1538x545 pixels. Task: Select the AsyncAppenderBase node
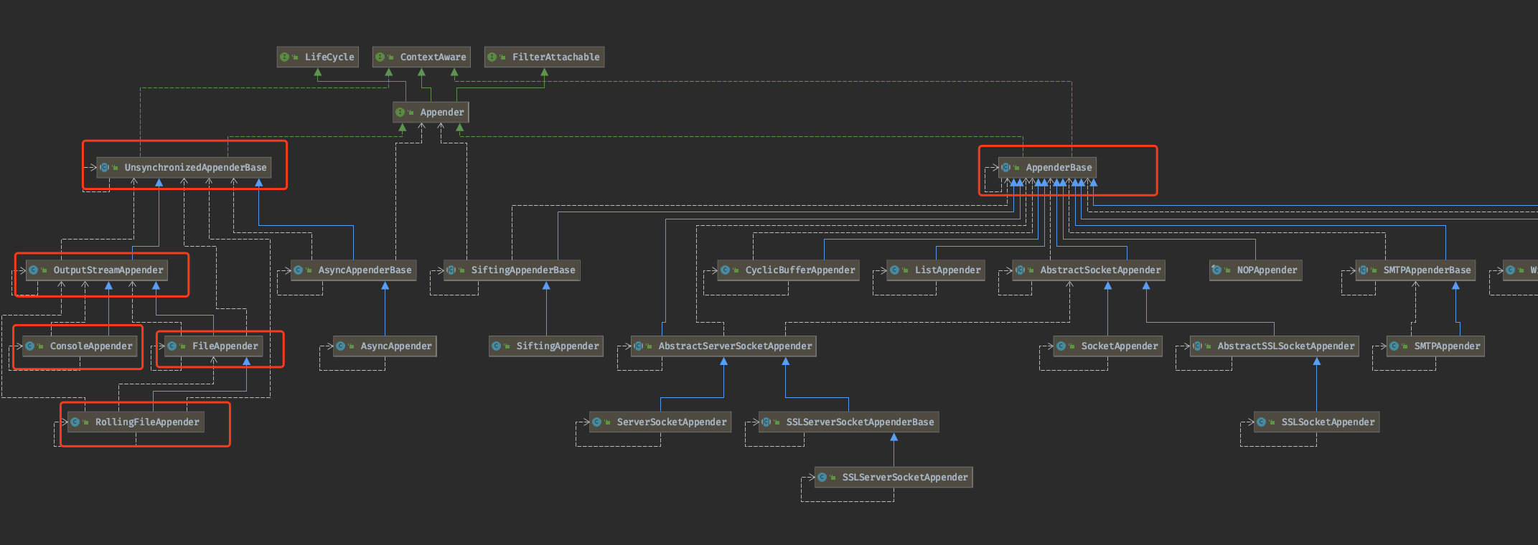[353, 270]
